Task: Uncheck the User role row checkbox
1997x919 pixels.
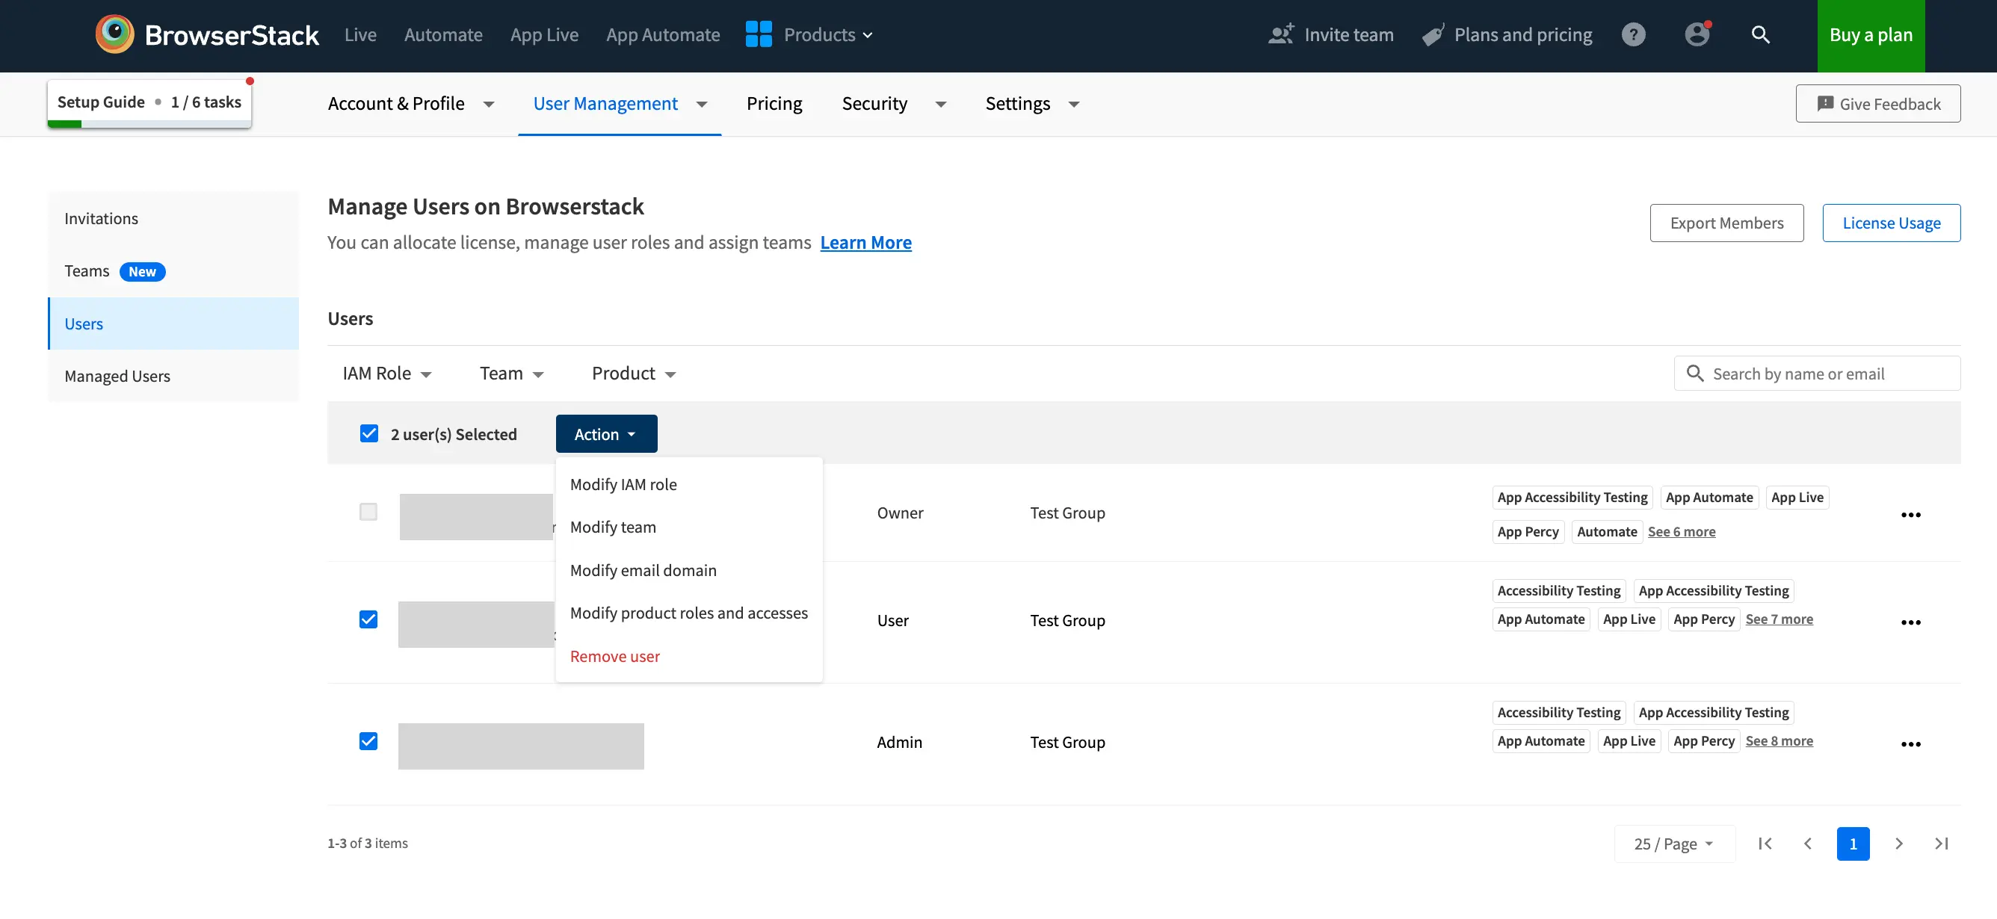Action: [x=368, y=619]
